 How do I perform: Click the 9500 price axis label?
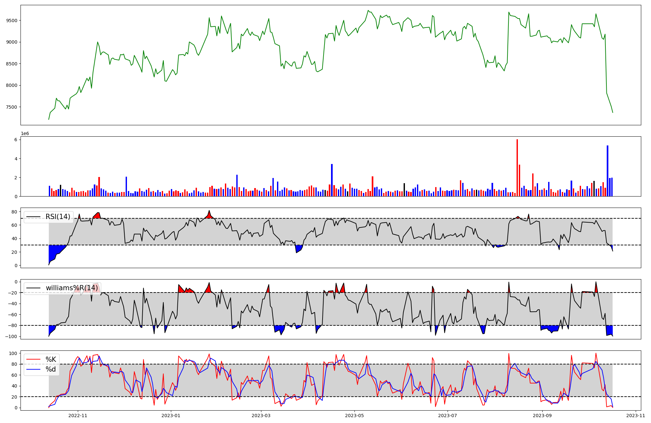[x=12, y=20]
